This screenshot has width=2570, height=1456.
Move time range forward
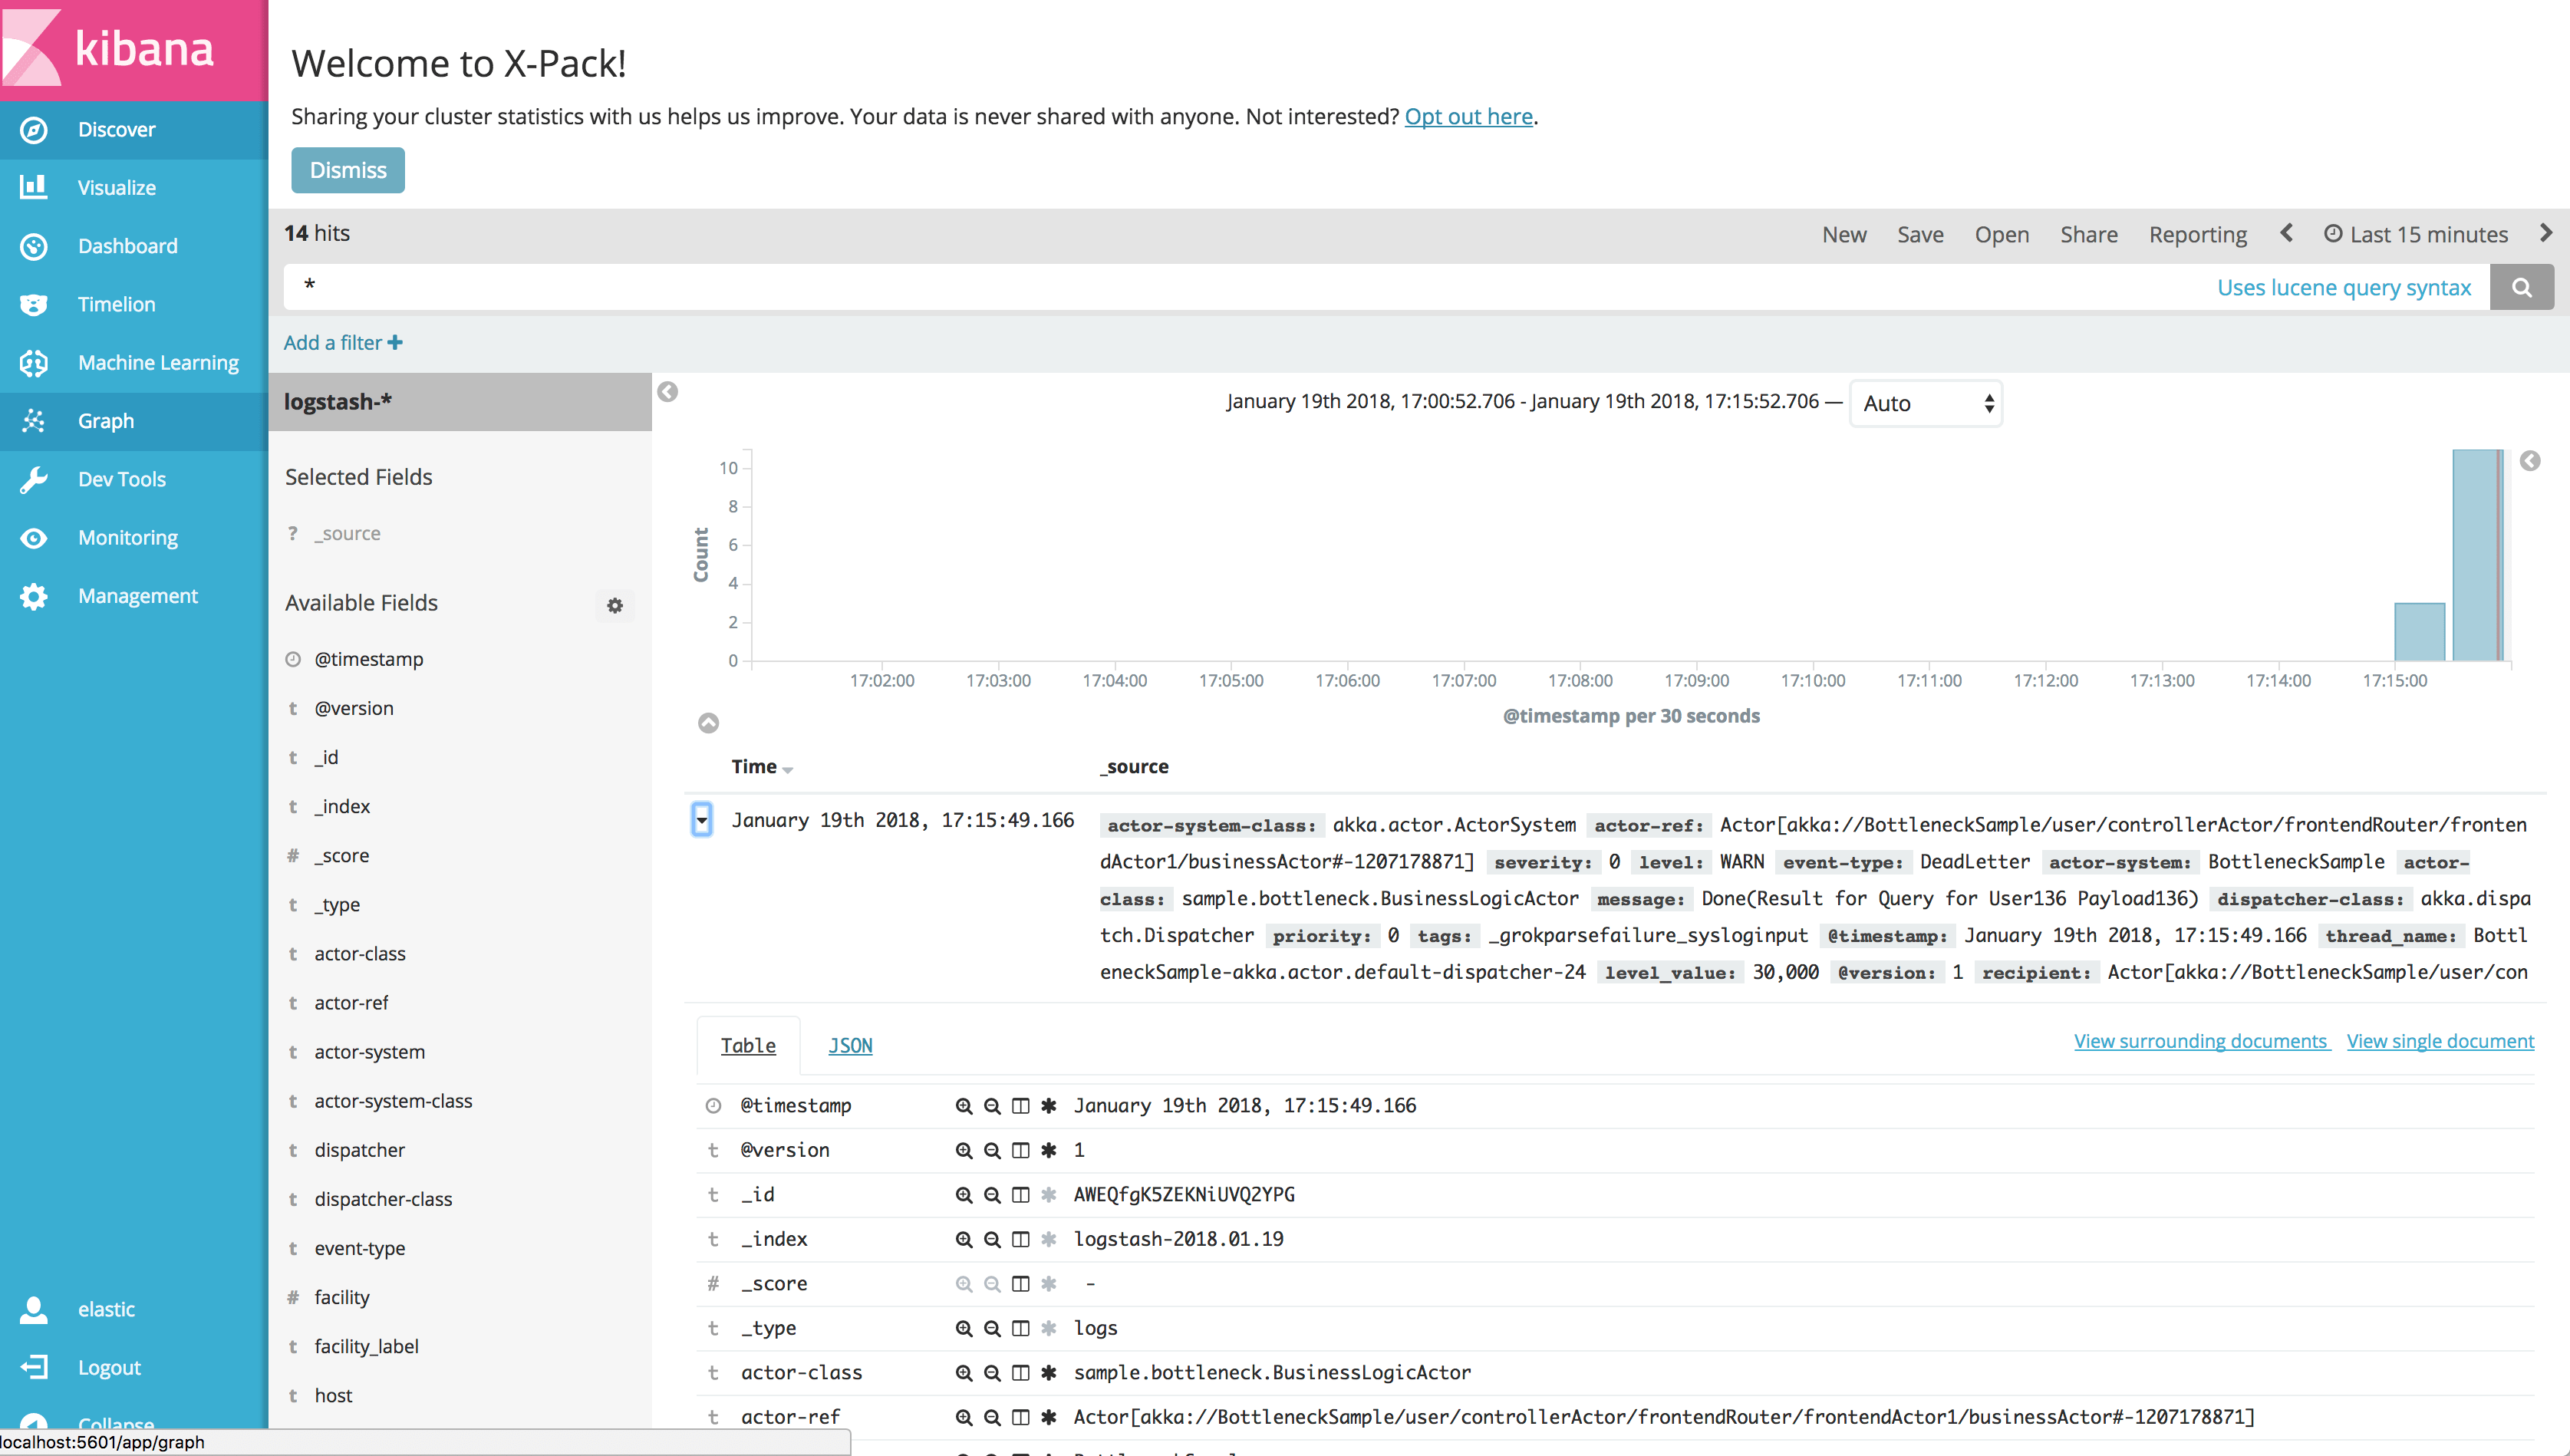(2545, 233)
